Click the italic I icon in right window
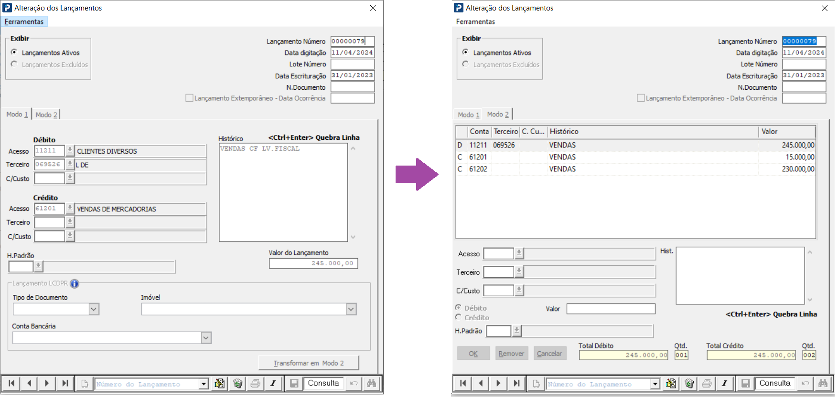This screenshot has width=838, height=397. point(725,384)
